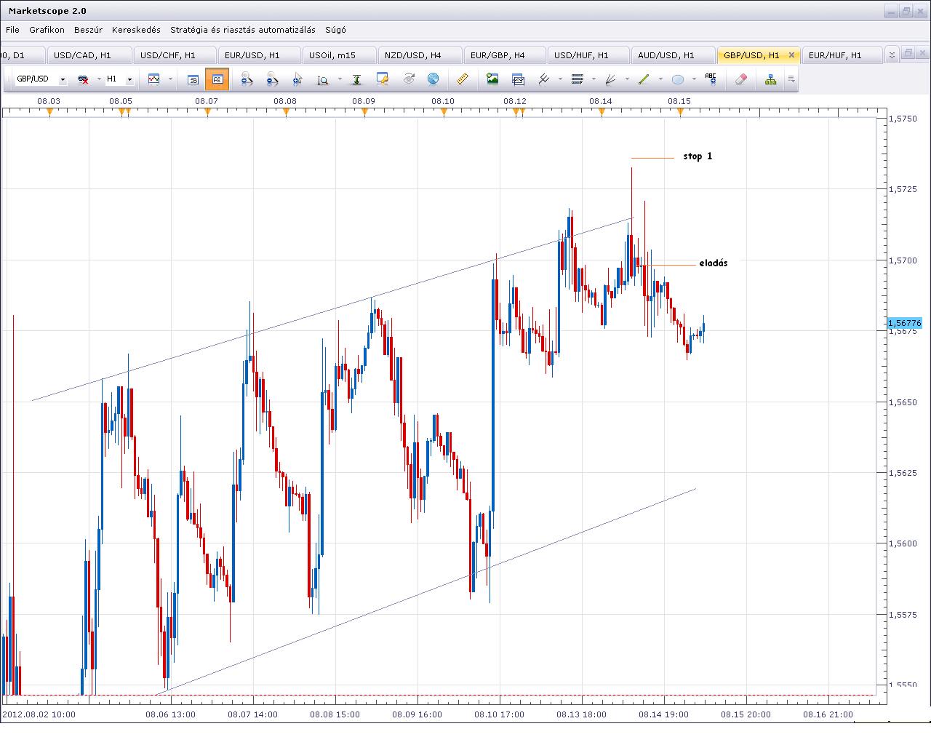Open the Grafikon menu

tap(47, 30)
